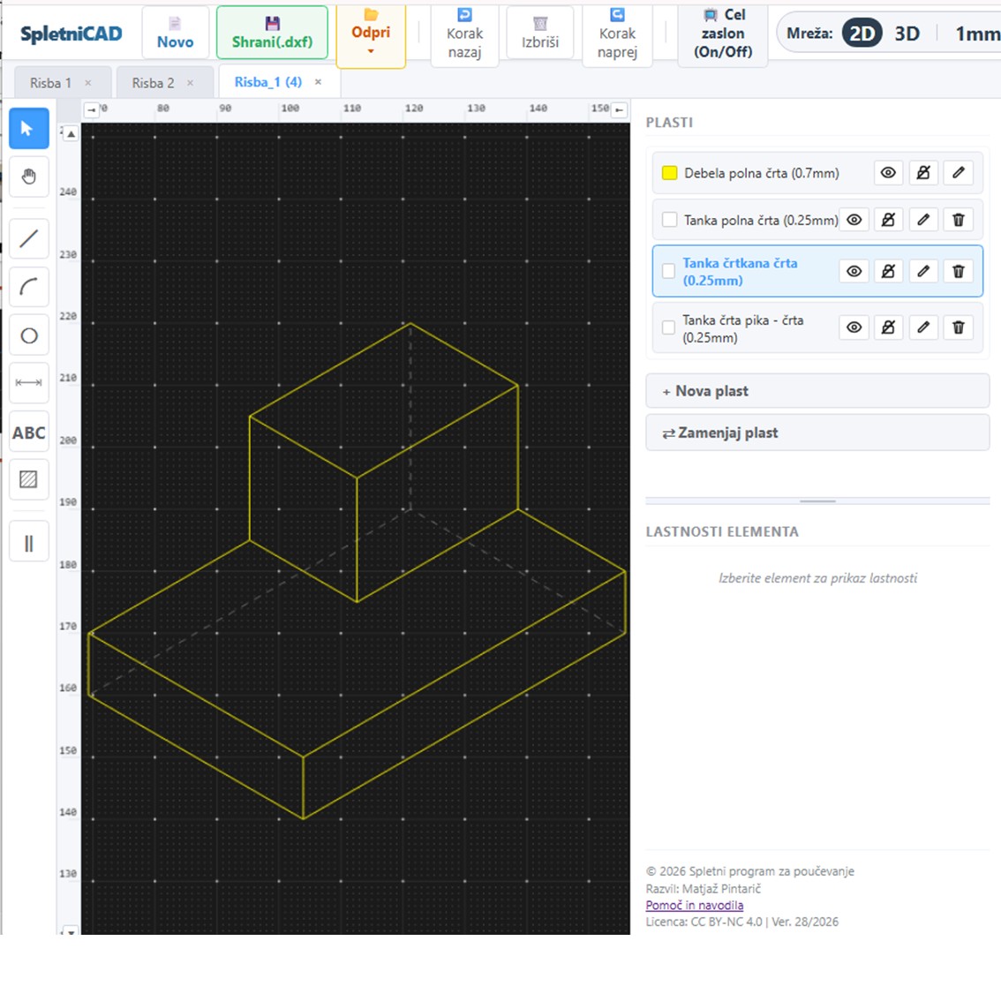The height and width of the screenshot is (1001, 1001).
Task: Select the ABC text tool
Action: (29, 433)
